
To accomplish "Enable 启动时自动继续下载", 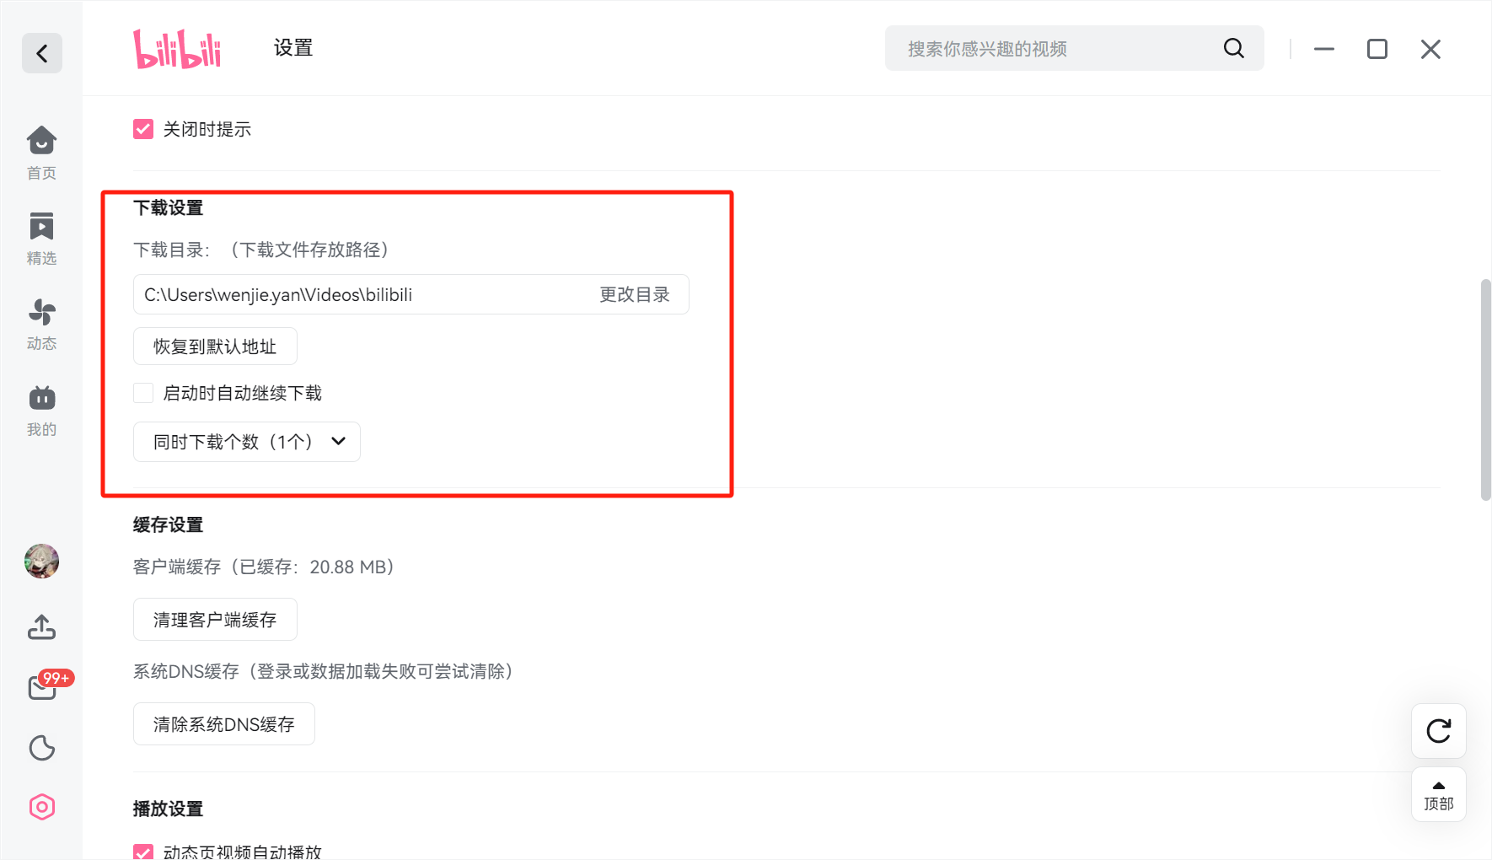I will coord(142,392).
